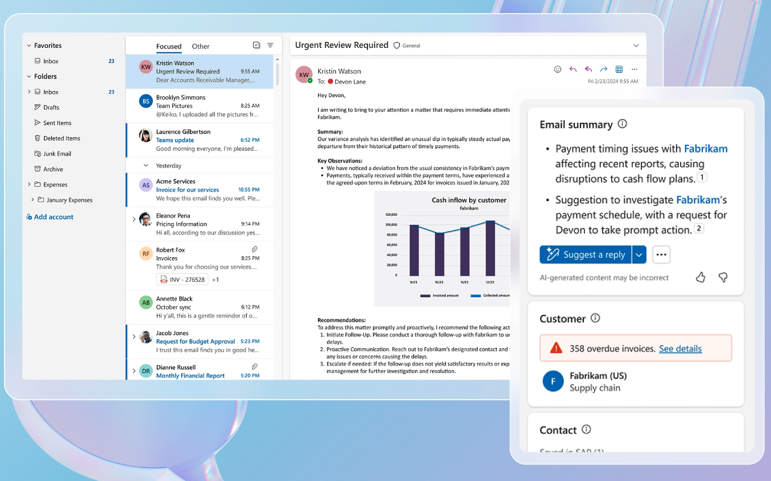This screenshot has width=771, height=481.
Task: Click the Add account link
Action: [x=49, y=217]
